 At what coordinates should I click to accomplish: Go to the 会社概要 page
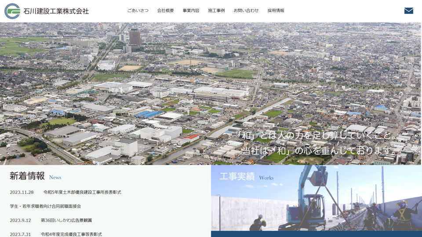pos(165,11)
